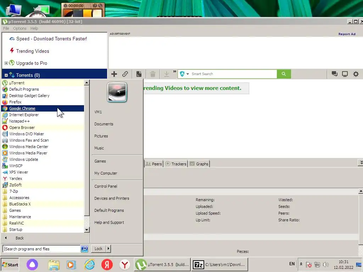Expand the 7-Zip folder in programs
The width and height of the screenshot is (363, 272).
[x=43, y=191]
